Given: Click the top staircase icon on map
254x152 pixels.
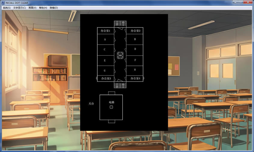Looking at the screenshot, I should tap(120, 24).
